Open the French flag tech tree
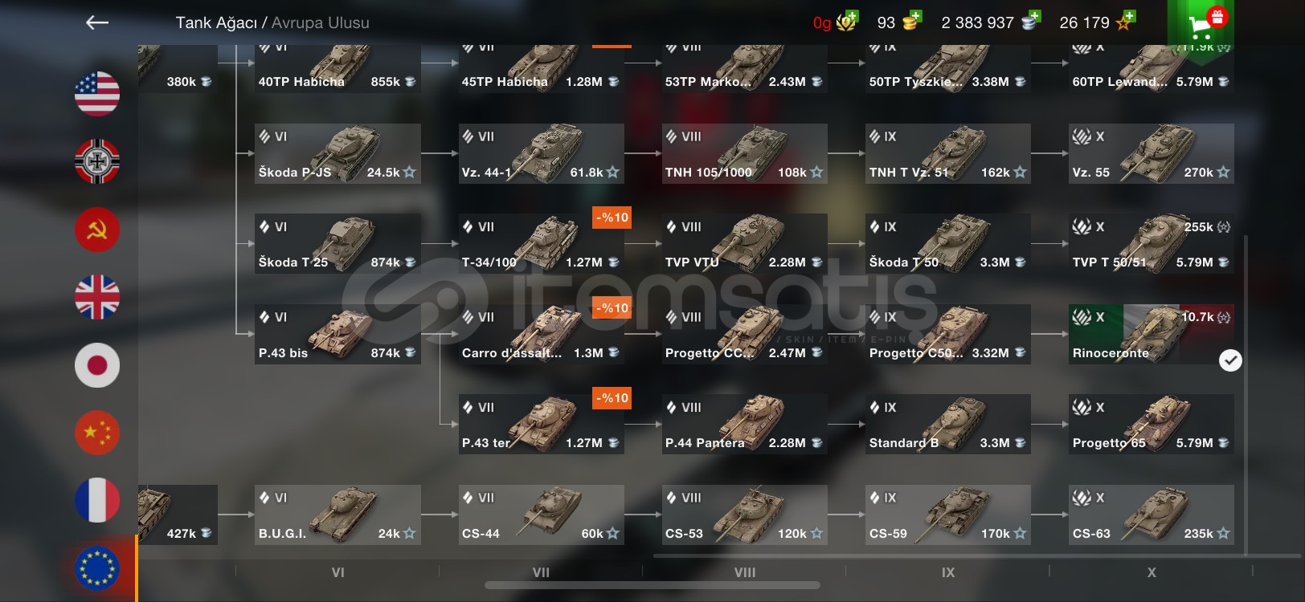The height and width of the screenshot is (602, 1305). 97,500
